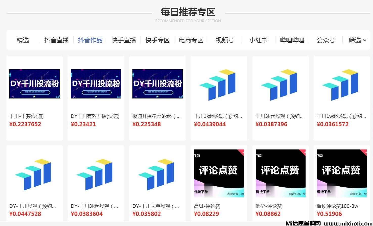Select the 快手直播 category tab

tap(124, 40)
